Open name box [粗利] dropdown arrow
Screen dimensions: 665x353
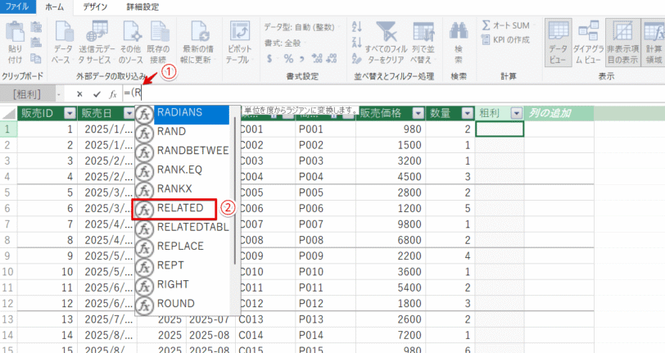59,94
